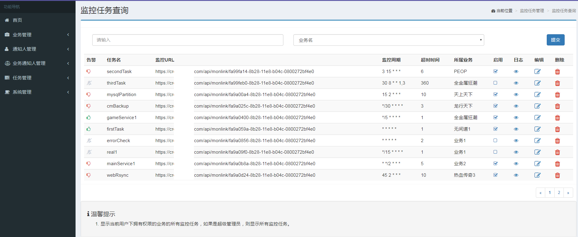
Task: Focus the 请输入 search field
Action: coord(188,40)
